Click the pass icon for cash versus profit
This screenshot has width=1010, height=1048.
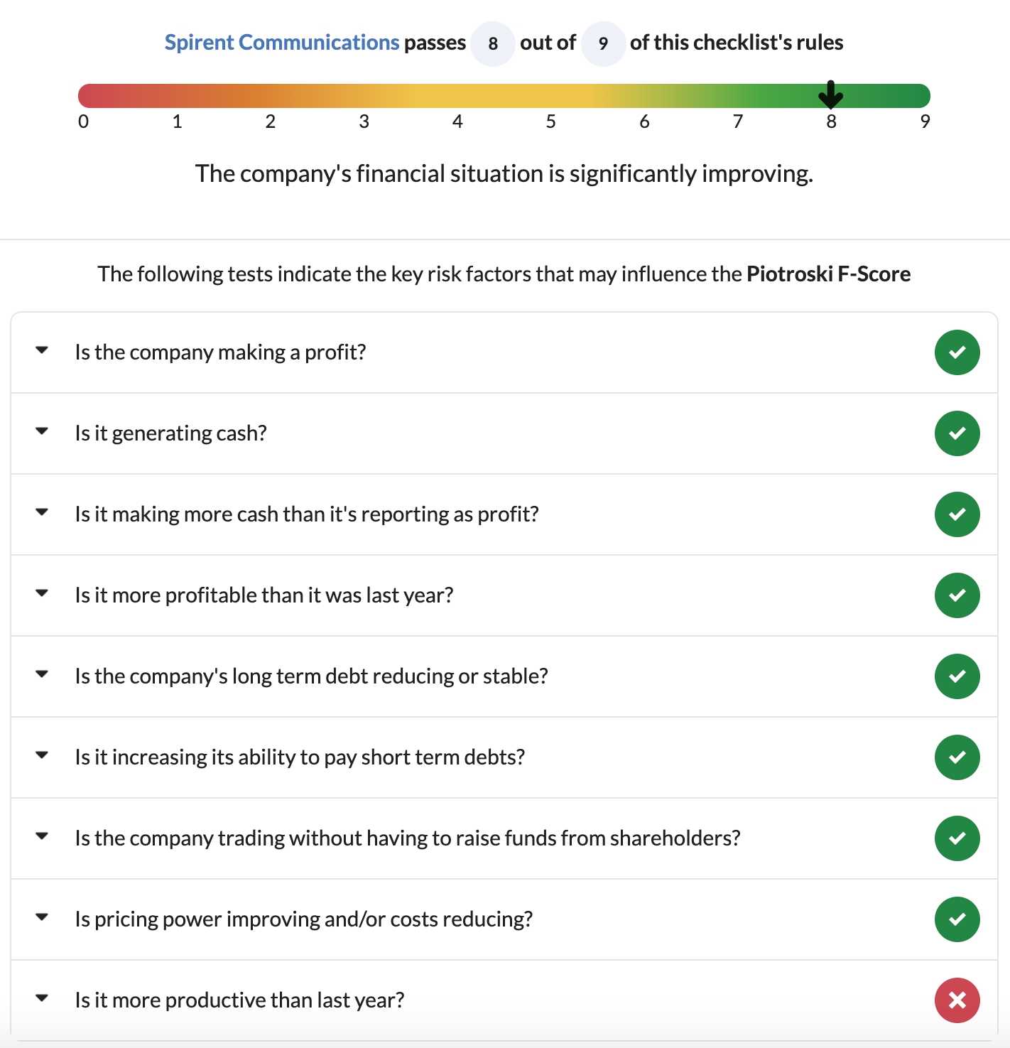(x=957, y=514)
